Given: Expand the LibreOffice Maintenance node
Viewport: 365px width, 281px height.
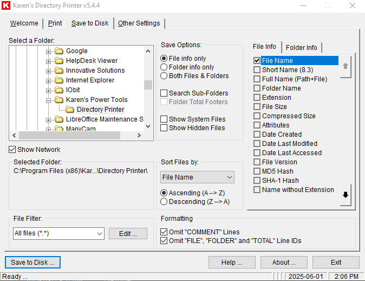Looking at the screenshot, I should [48, 120].
